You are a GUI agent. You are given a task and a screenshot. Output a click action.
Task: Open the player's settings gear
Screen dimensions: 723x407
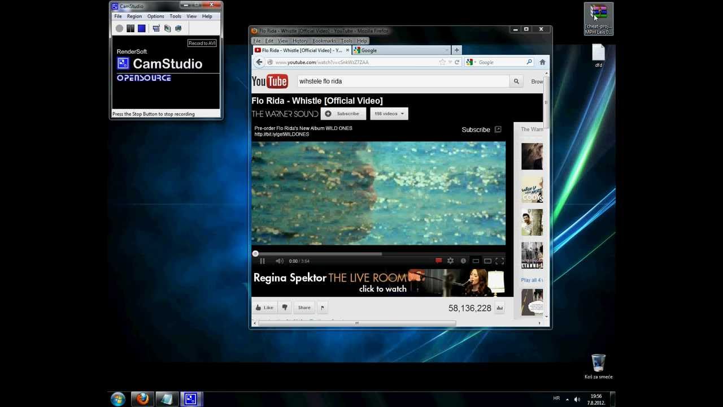click(x=450, y=261)
